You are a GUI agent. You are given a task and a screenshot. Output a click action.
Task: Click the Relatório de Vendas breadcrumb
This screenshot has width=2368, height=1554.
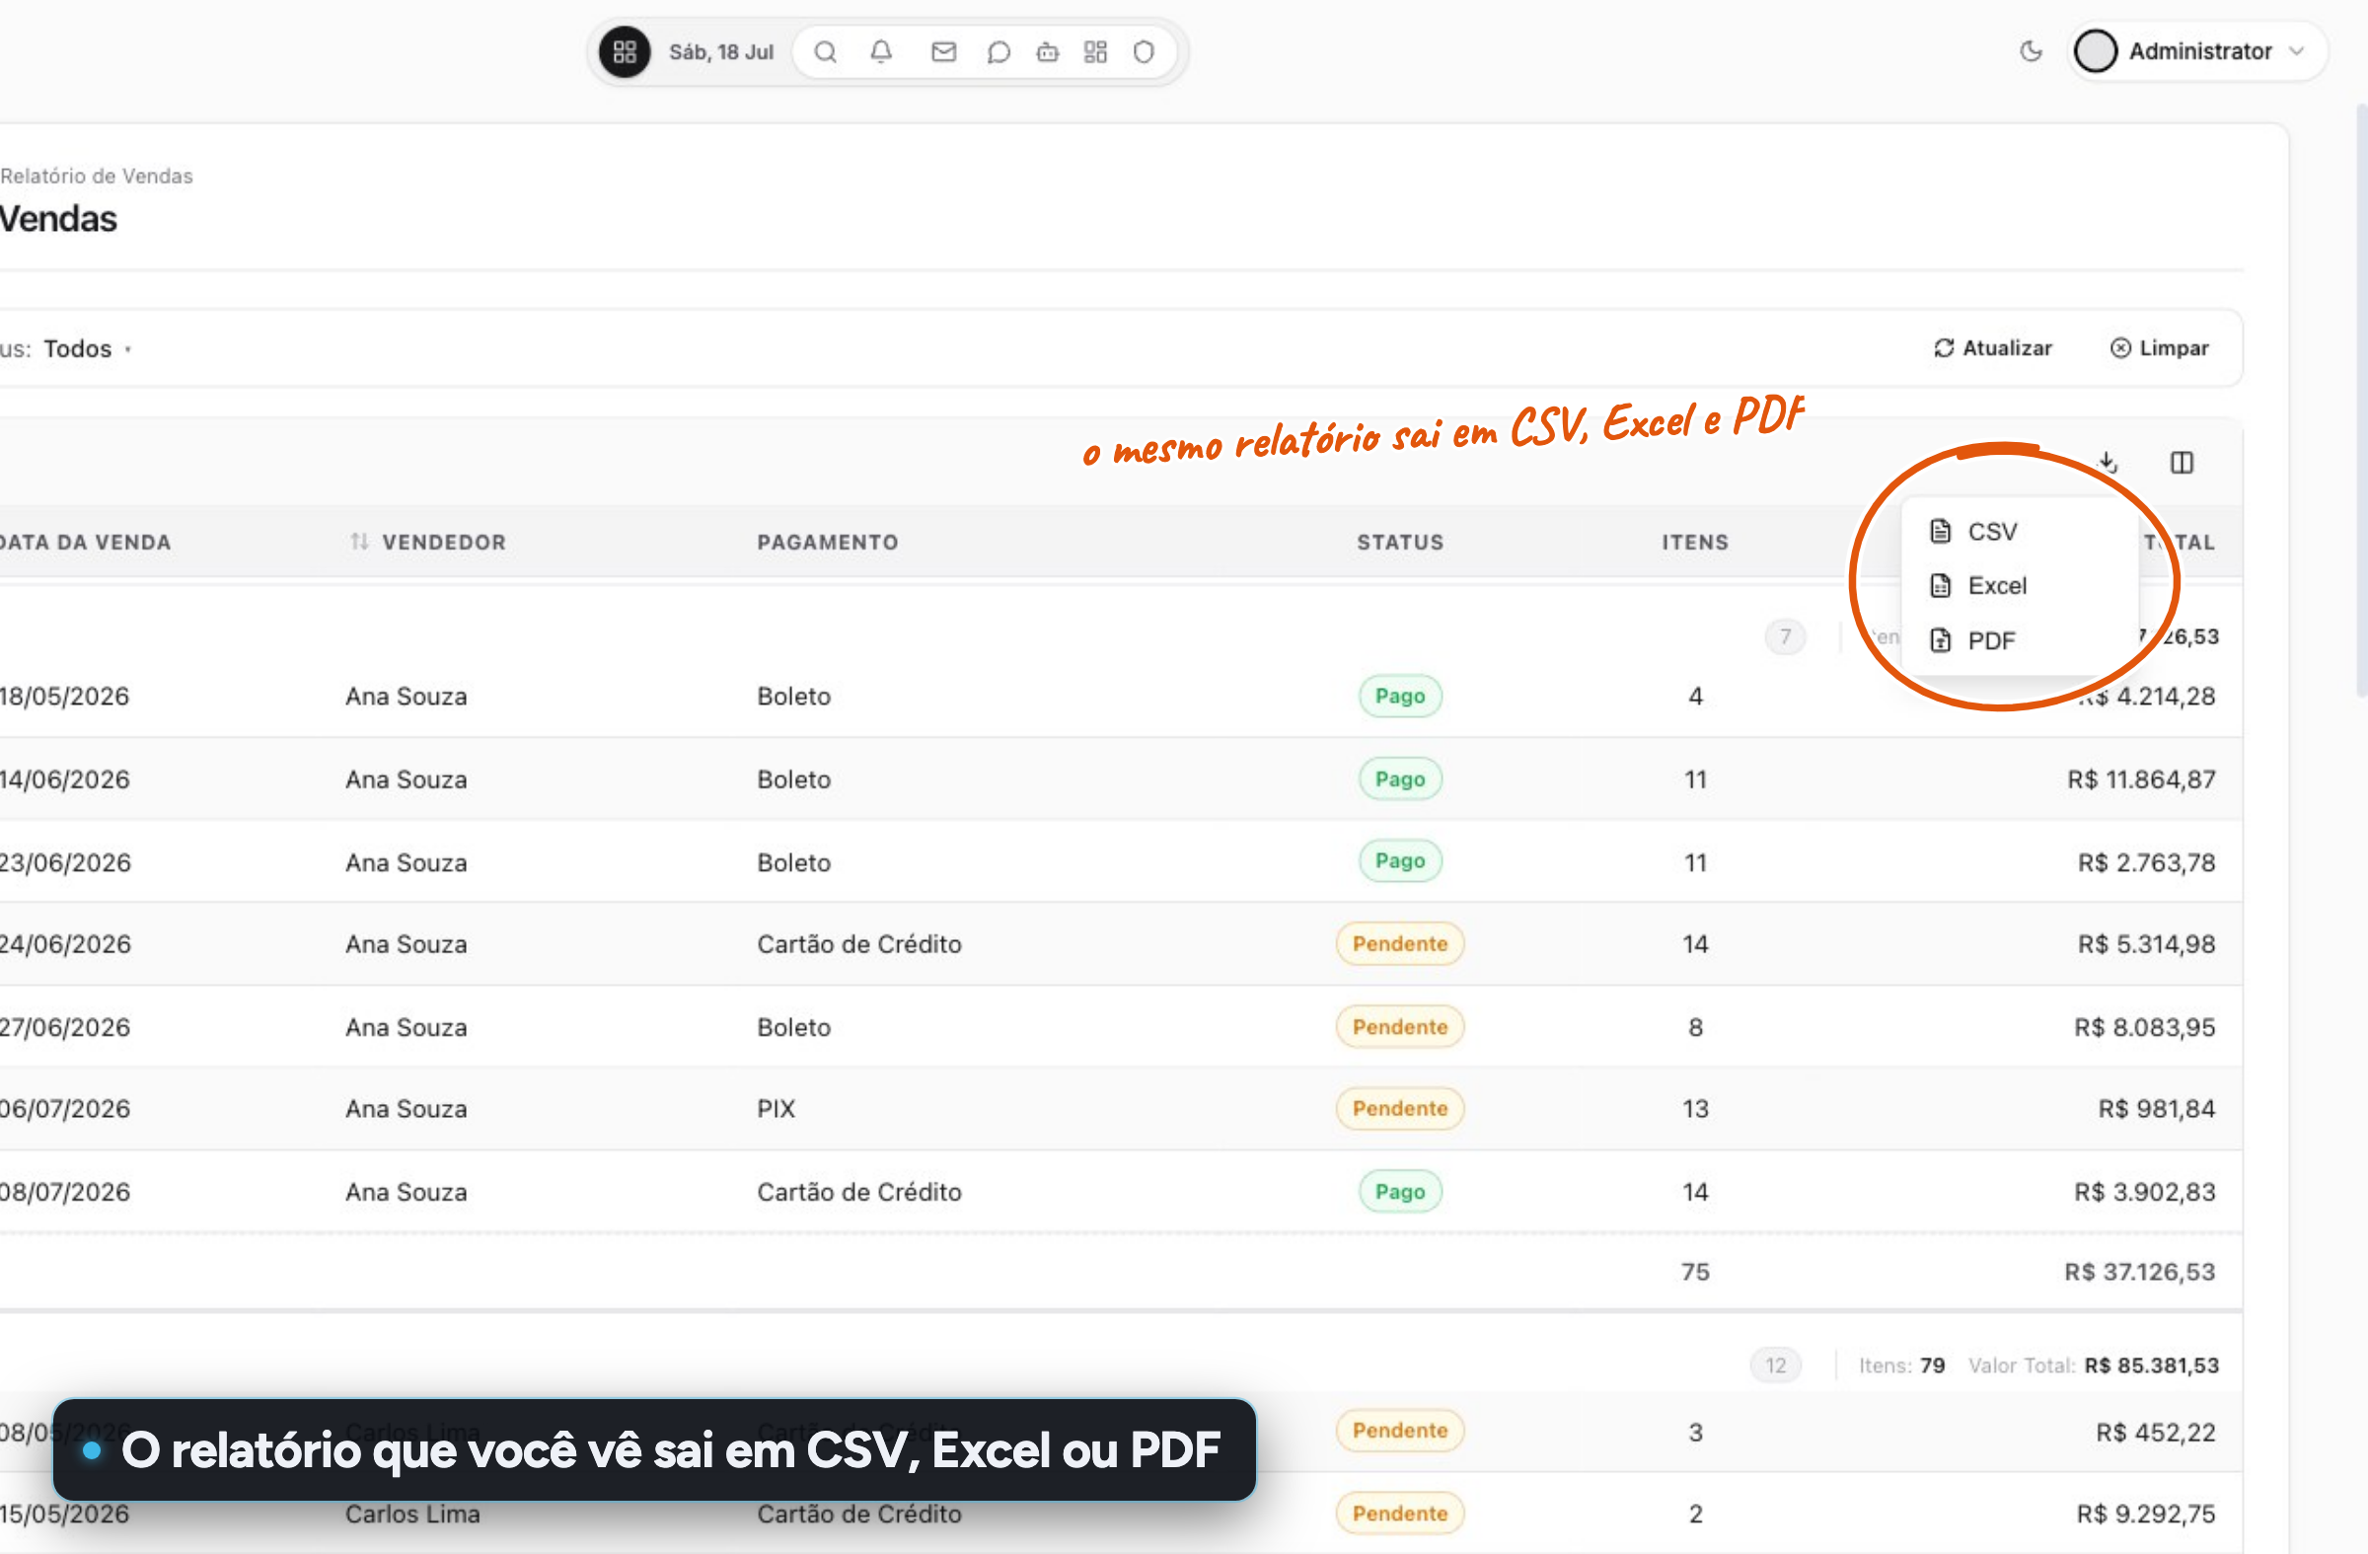click(x=97, y=176)
